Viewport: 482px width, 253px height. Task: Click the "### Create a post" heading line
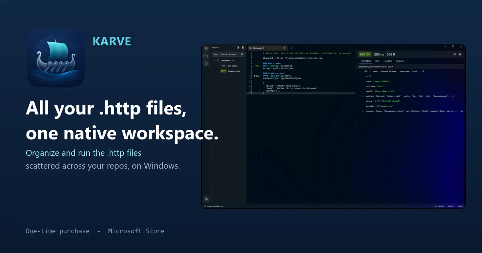click(x=274, y=73)
